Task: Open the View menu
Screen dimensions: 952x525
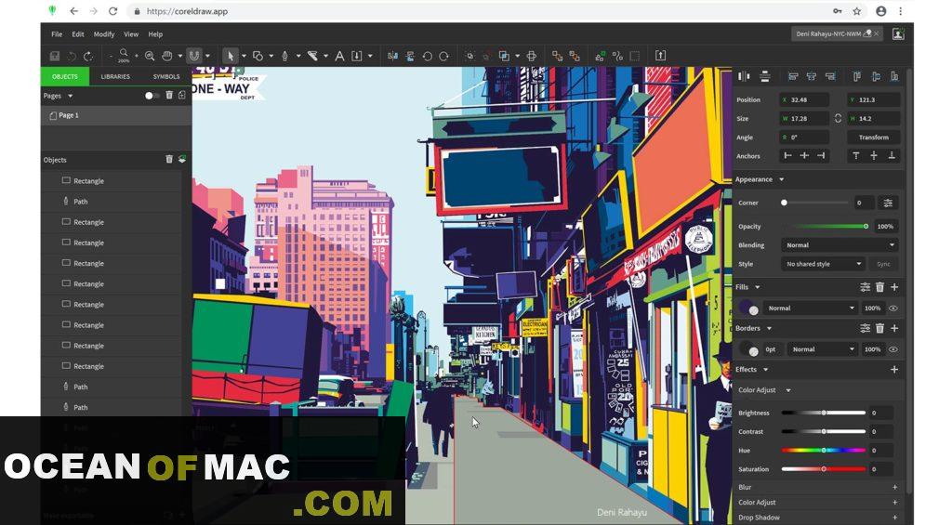Action: (131, 34)
